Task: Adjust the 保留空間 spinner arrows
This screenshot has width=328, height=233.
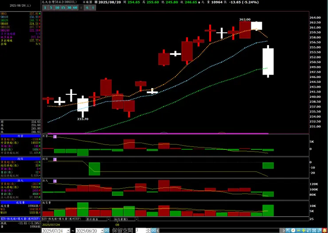Action: 148,230
